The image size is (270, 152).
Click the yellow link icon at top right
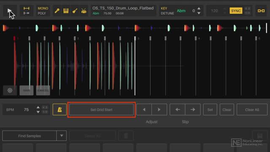[x=261, y=11]
